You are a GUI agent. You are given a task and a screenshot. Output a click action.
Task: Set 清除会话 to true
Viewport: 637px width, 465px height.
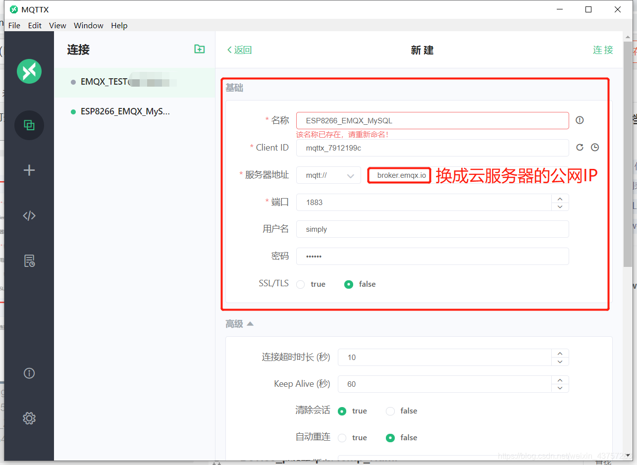[x=342, y=411]
